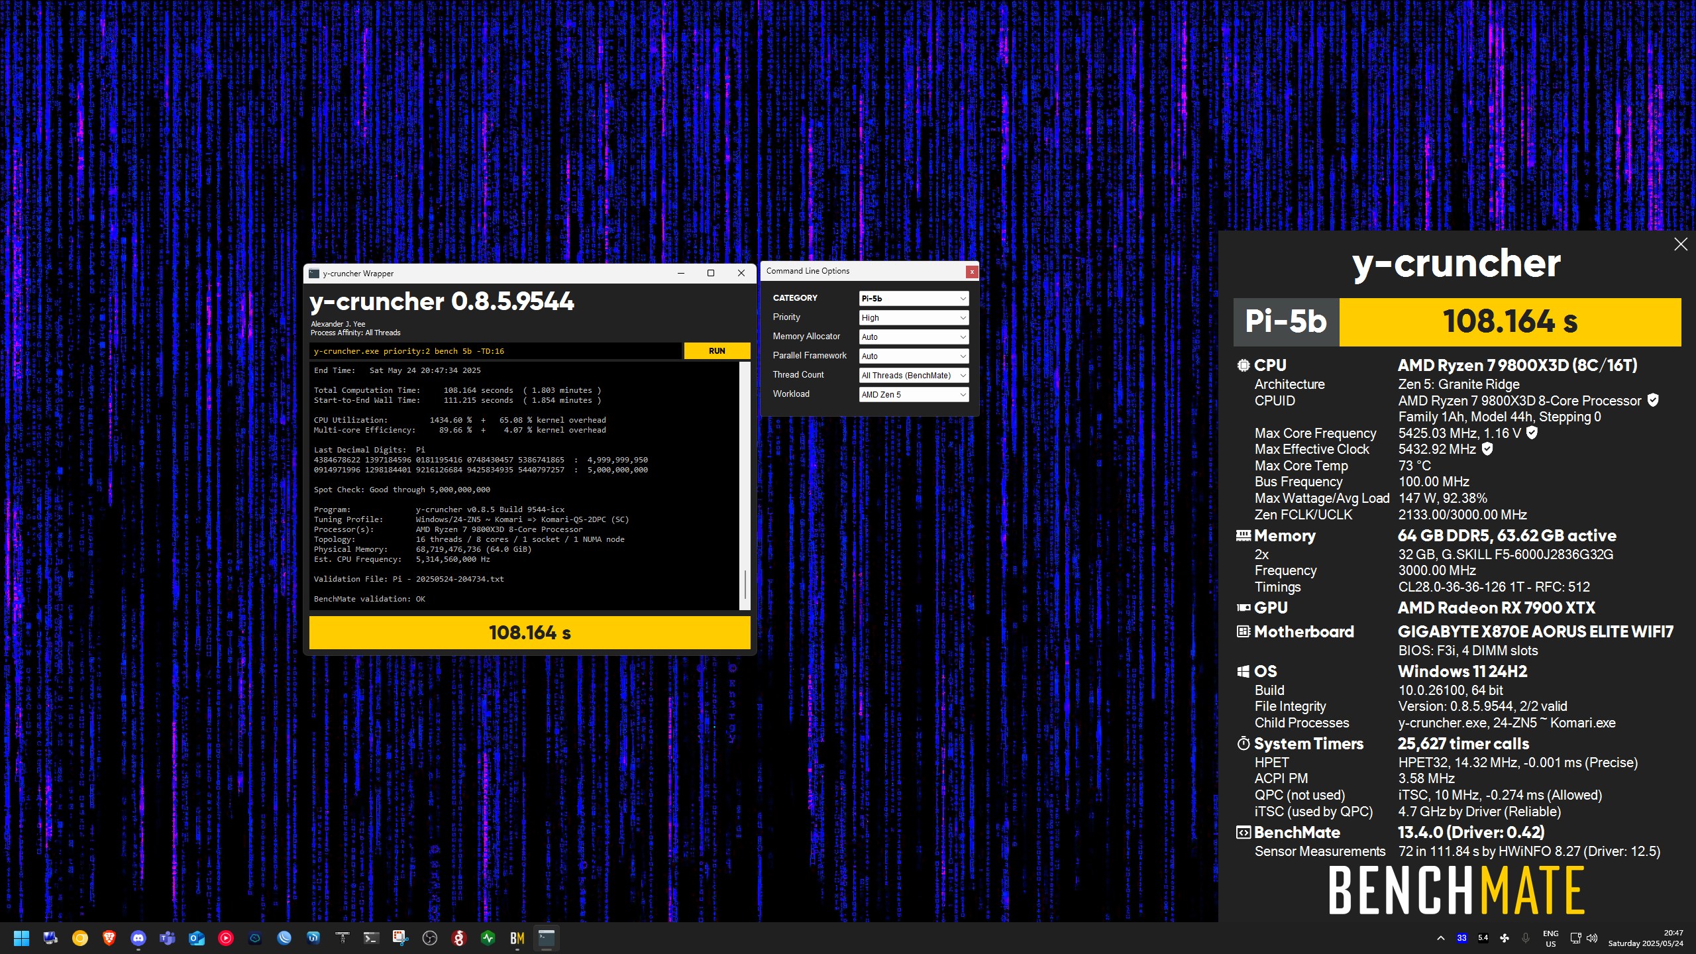
Task: Click the y-cruncher Wrapper title bar icon
Action: click(314, 274)
